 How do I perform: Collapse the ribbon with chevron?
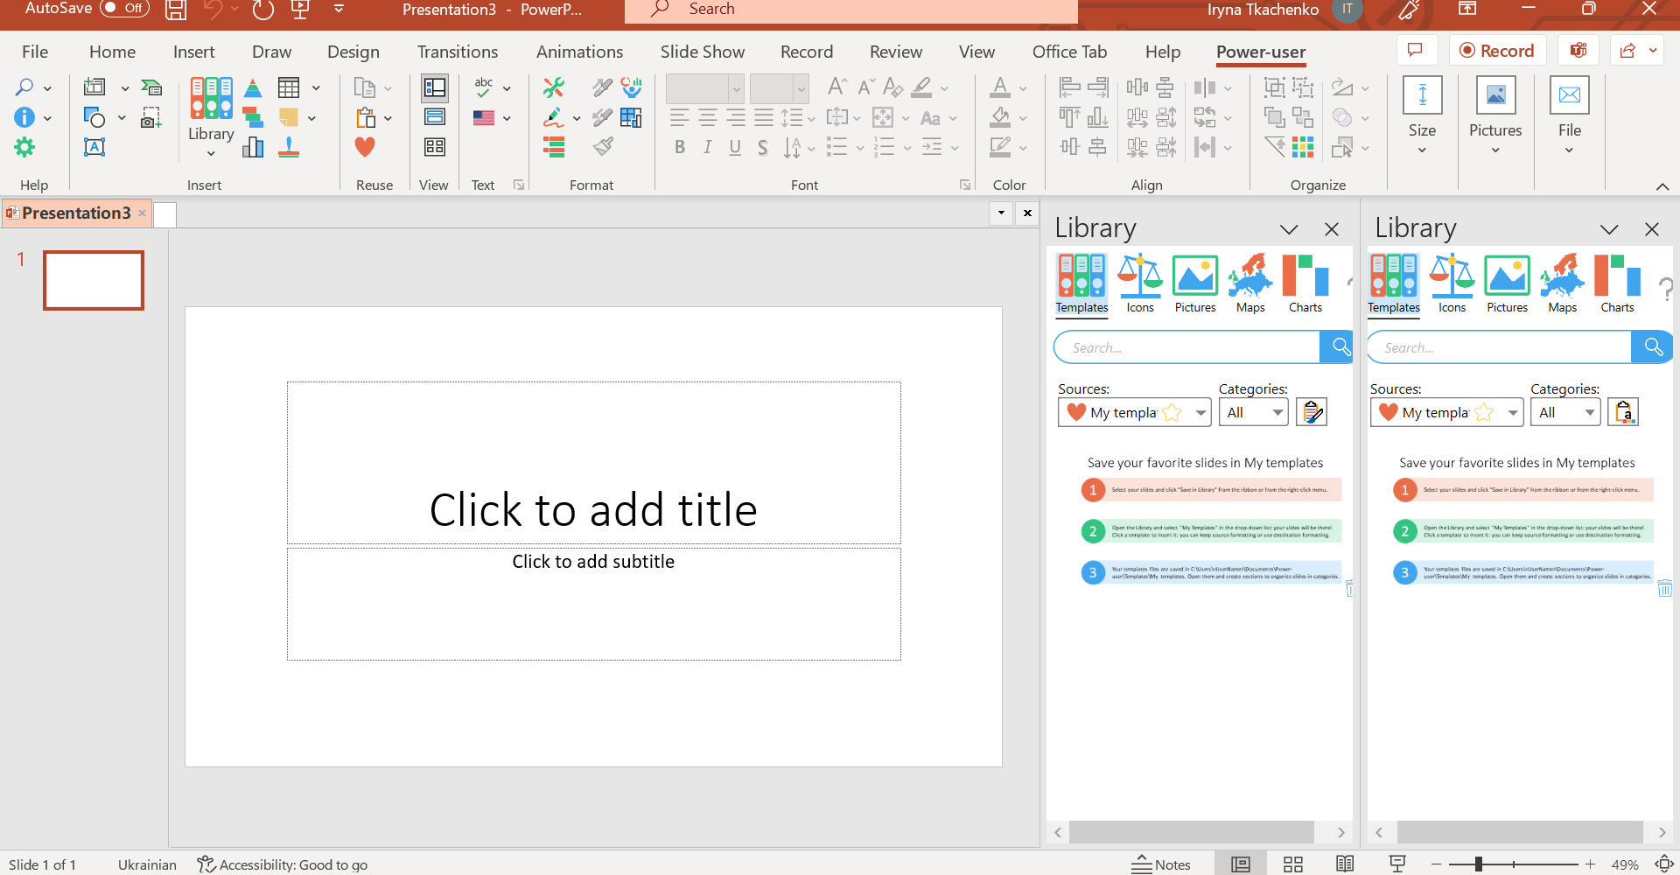pos(1662,186)
